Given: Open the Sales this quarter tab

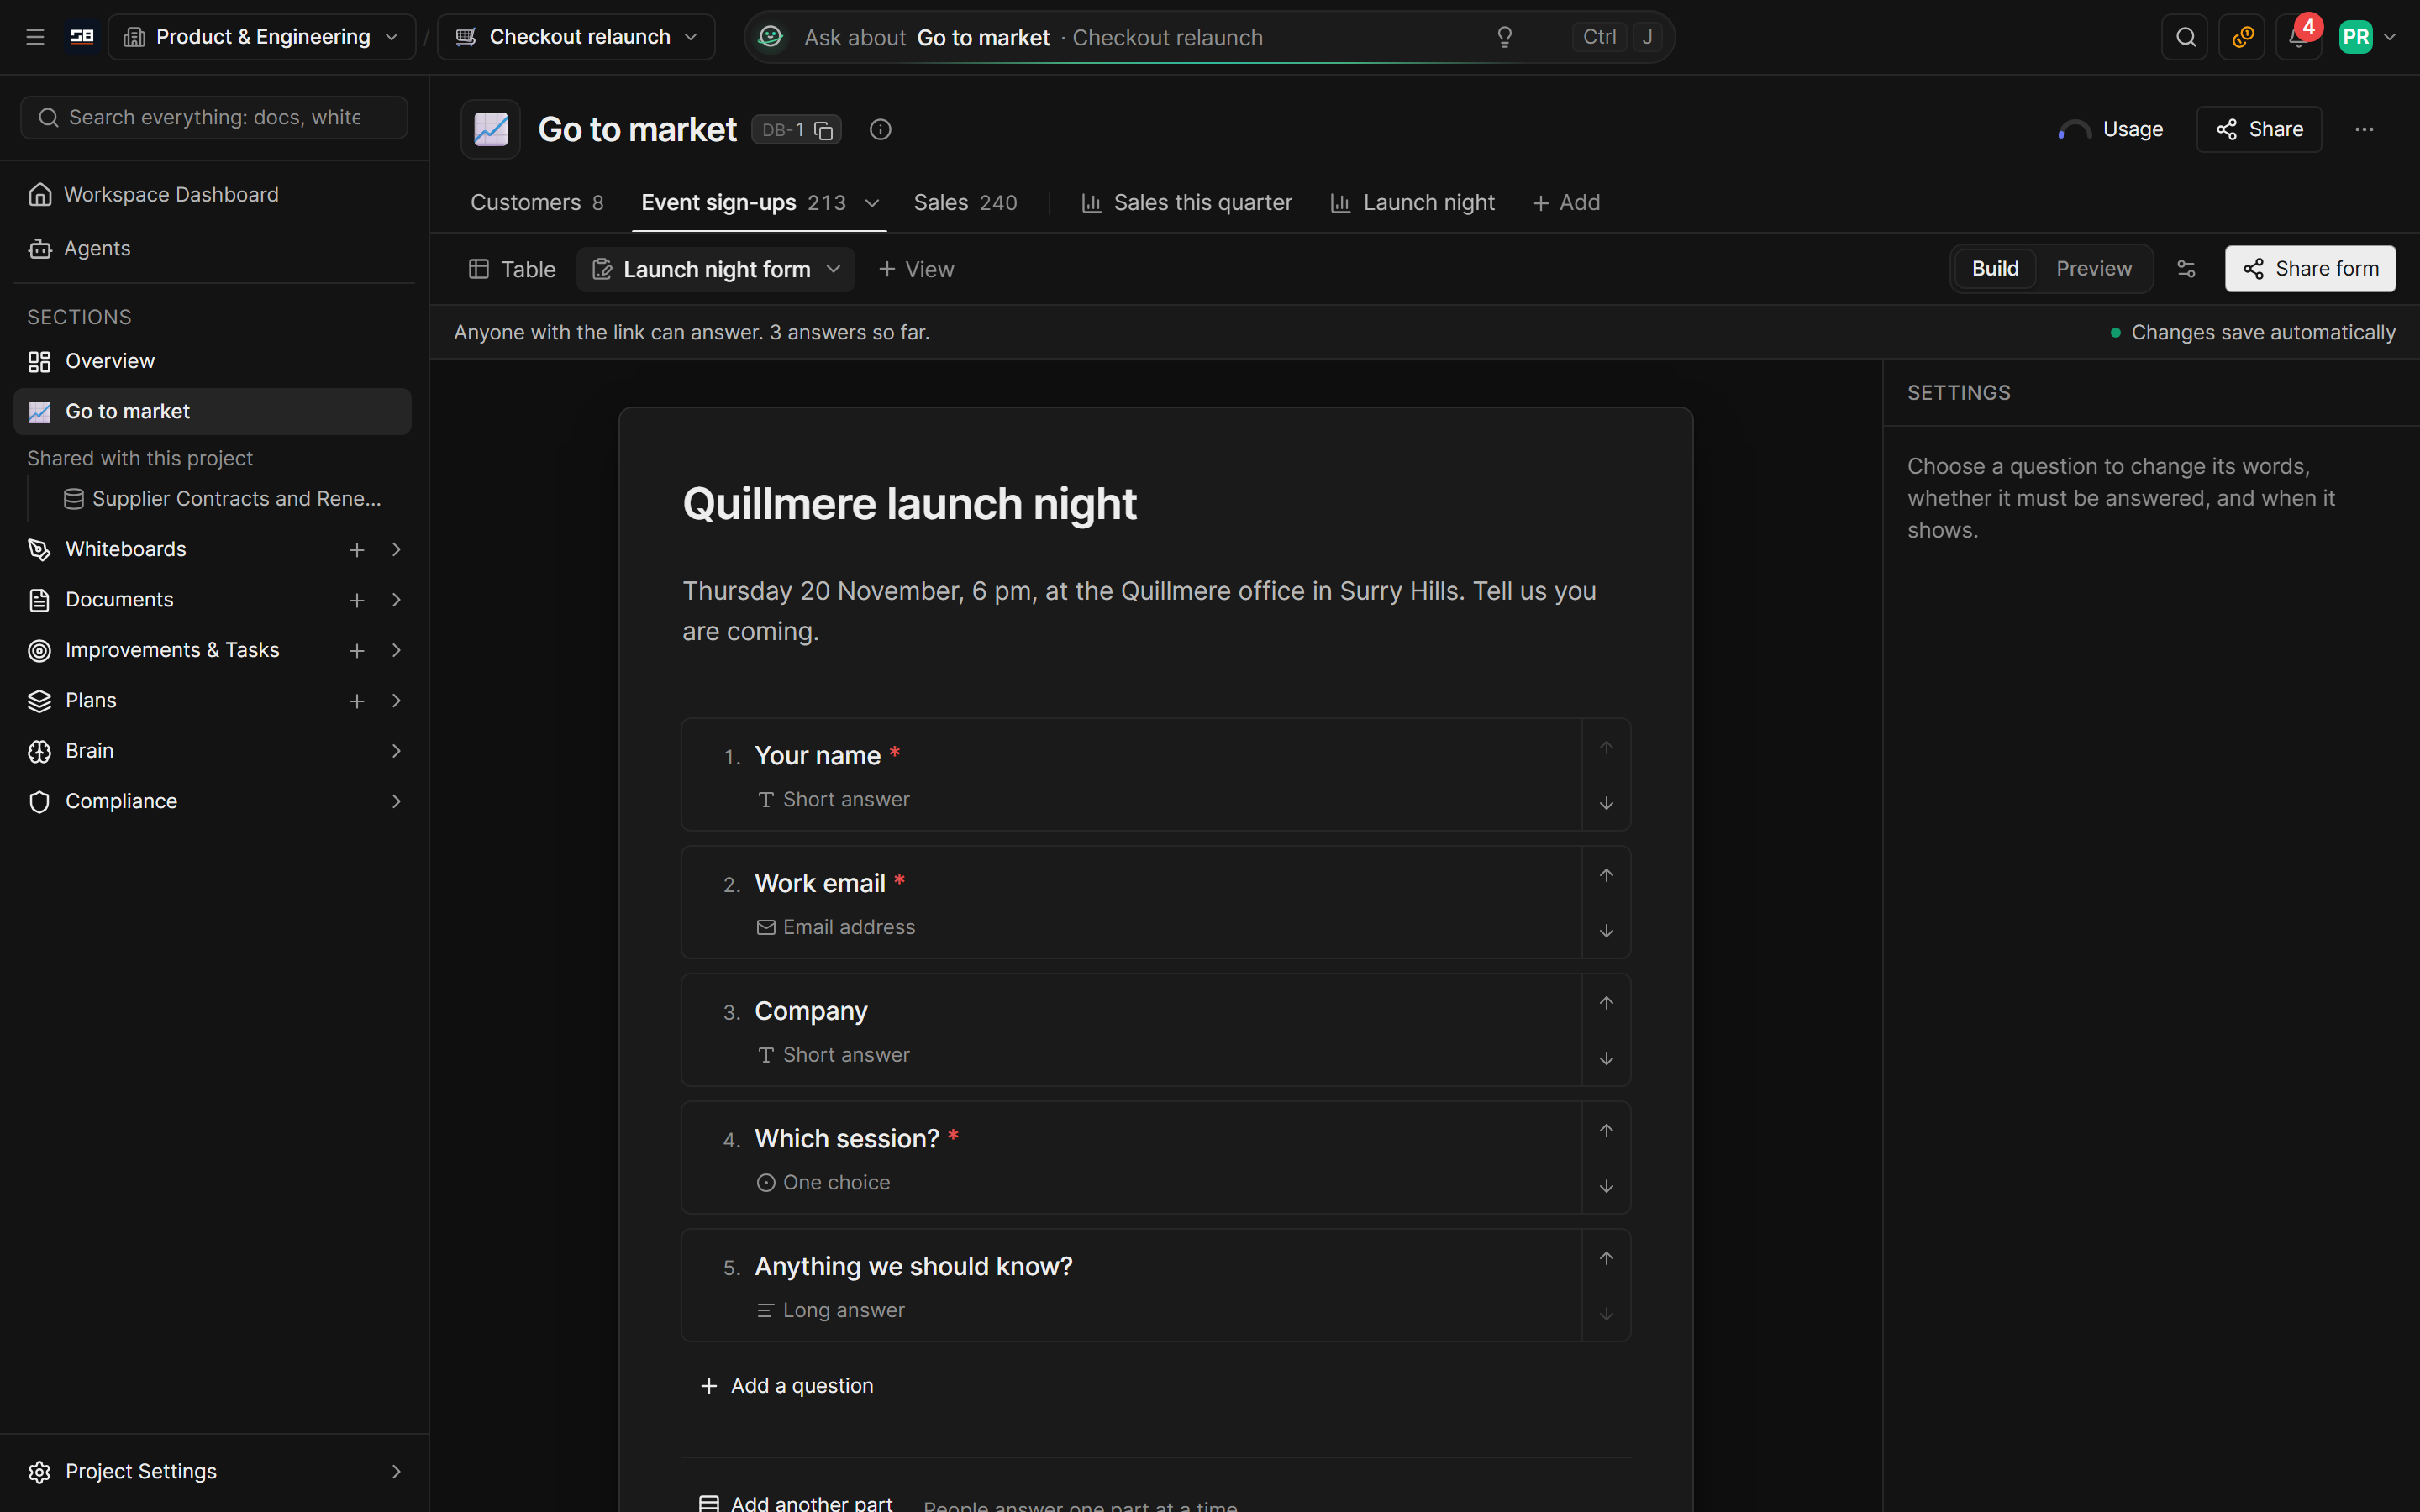Looking at the screenshot, I should click(x=1187, y=202).
